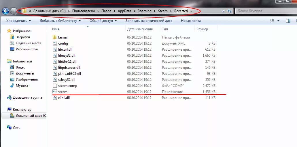The height and width of the screenshot is (147, 297).
Task: Open the Общий доступ menu
Action: click(x=103, y=21)
